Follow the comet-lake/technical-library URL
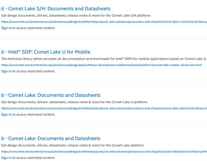Viewport: 207px width, 164px height. 104,152
